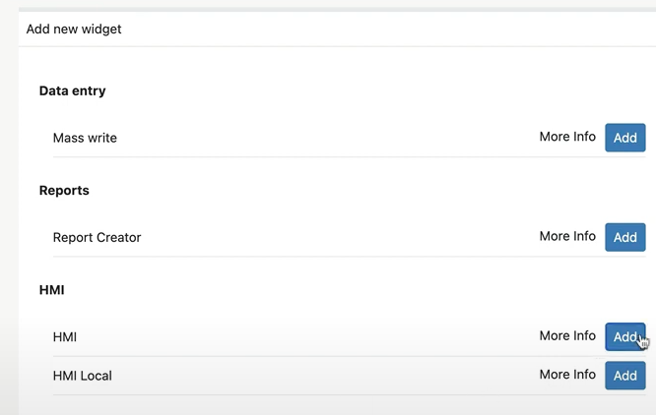656x415 pixels.
Task: Click the HMI Local row label
Action: pyautogui.click(x=83, y=376)
